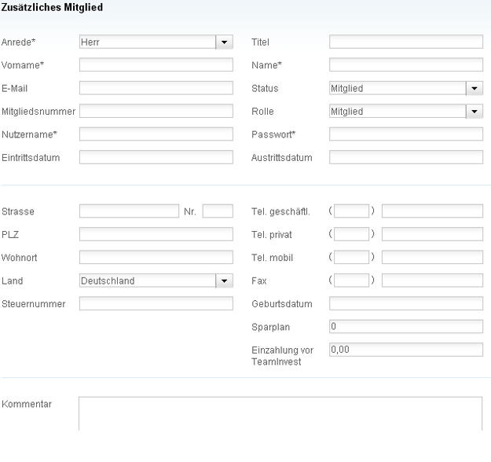Click the Nutzername input field
Screen dimensions: 491x462
click(156, 134)
